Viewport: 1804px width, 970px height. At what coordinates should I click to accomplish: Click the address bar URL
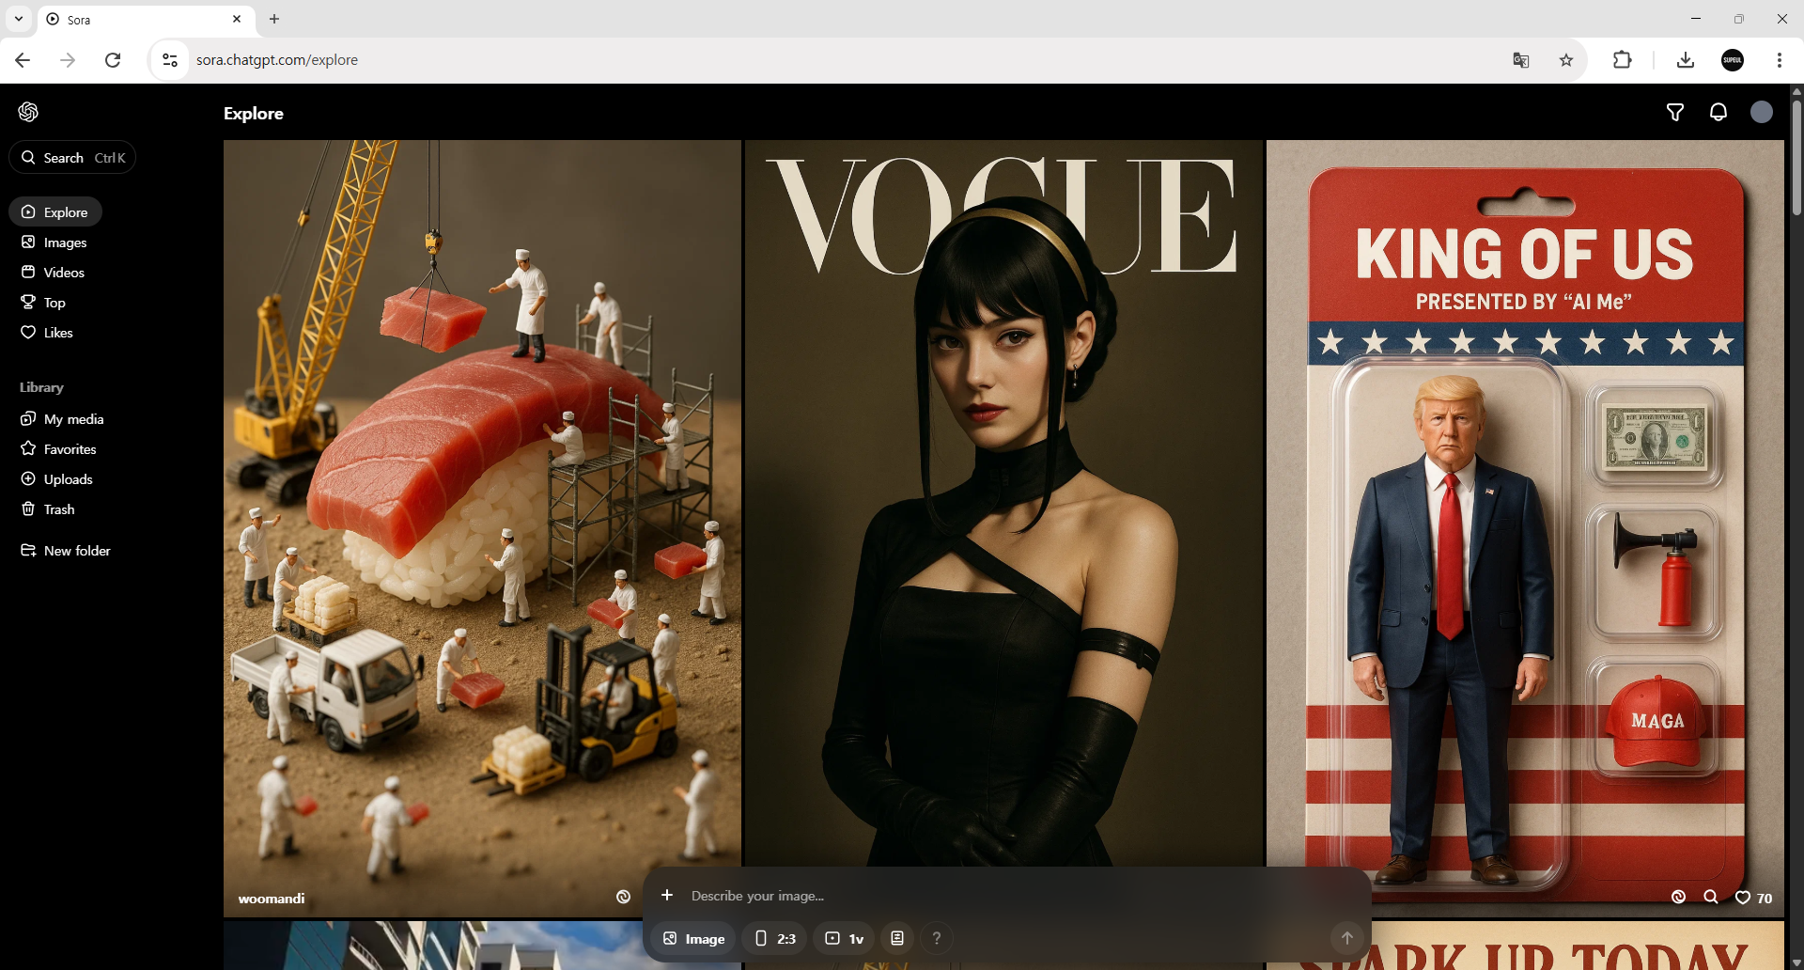(277, 60)
